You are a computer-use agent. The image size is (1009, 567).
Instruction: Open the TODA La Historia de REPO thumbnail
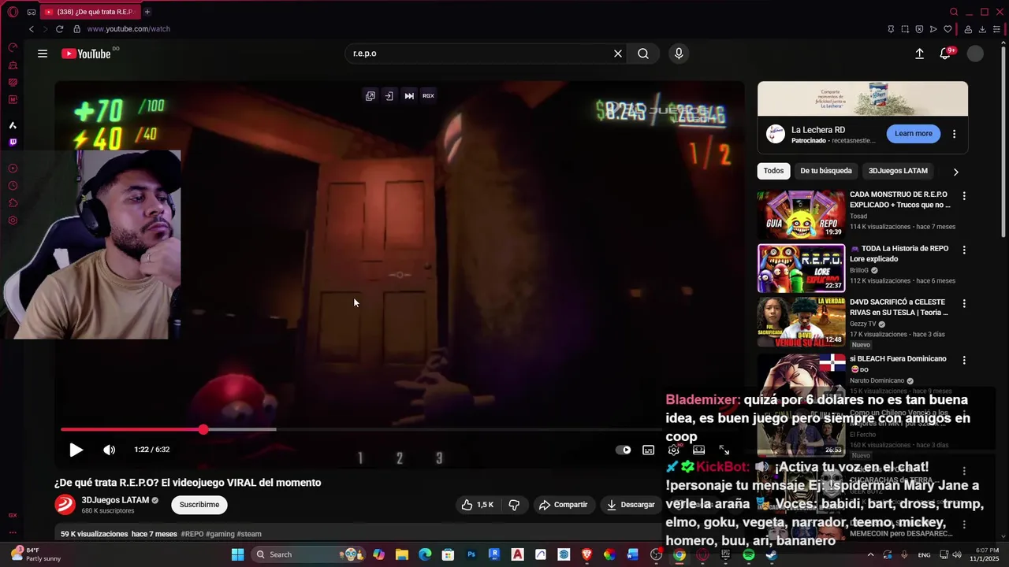801,269
